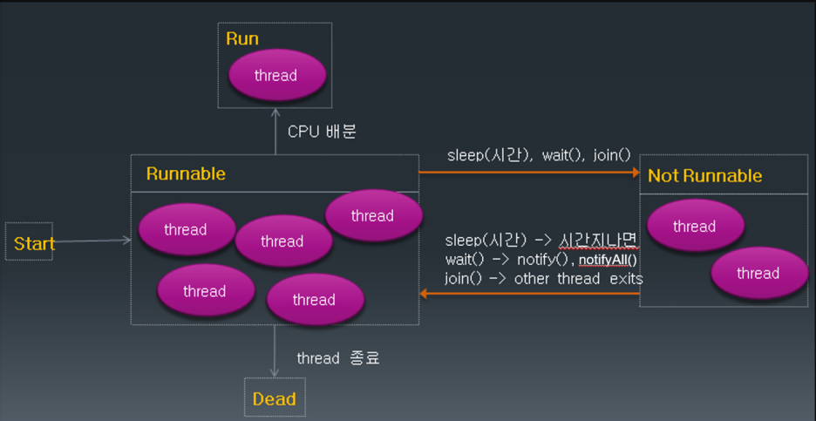
Task: Click the Start label box
Action: pyautogui.click(x=29, y=241)
